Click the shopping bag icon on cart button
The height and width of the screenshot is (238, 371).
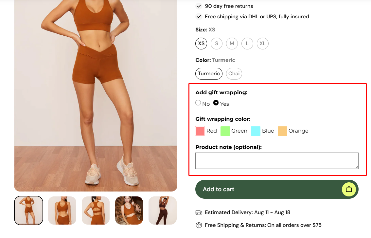pos(349,189)
